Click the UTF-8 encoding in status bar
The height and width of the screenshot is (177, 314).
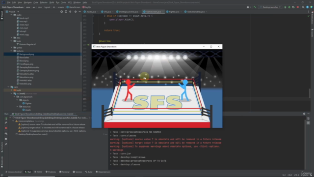click(296, 175)
